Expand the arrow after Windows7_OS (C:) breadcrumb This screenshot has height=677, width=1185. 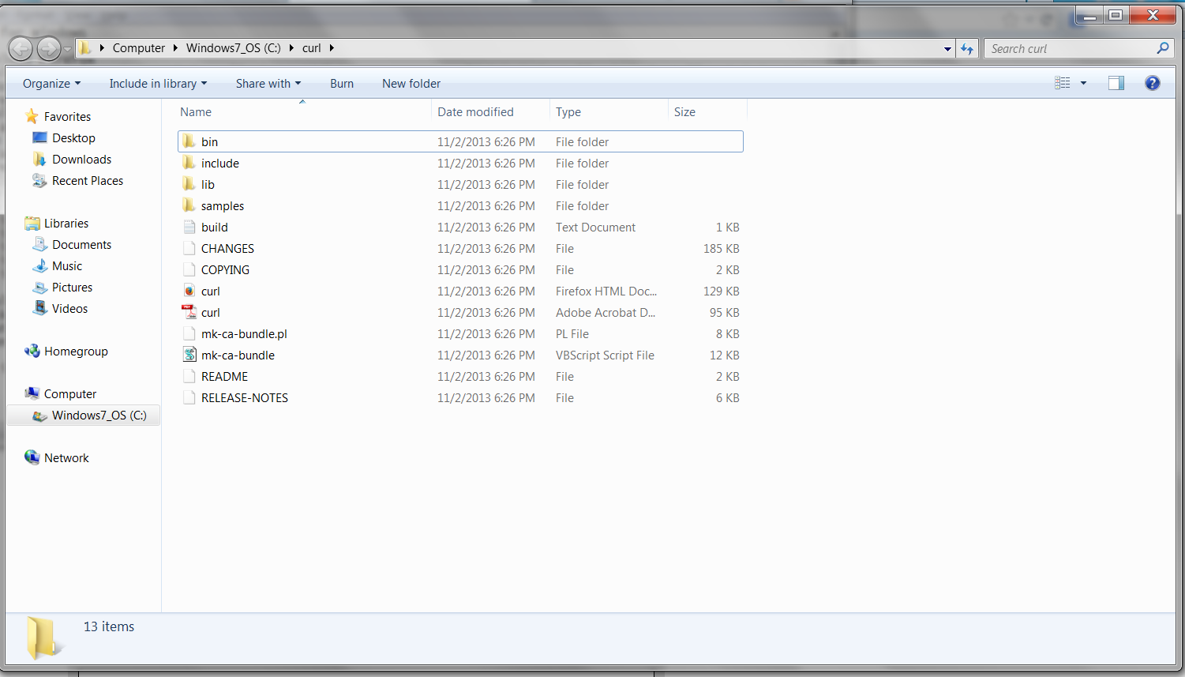pyautogui.click(x=291, y=48)
